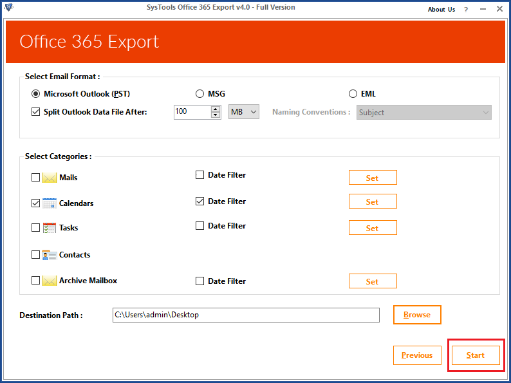Open the MB size unit dropdown
The image size is (511, 383).
[x=244, y=112]
